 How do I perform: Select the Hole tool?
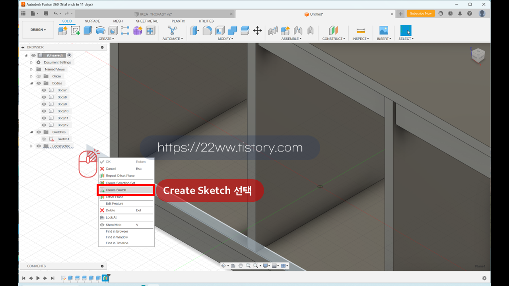click(x=113, y=31)
